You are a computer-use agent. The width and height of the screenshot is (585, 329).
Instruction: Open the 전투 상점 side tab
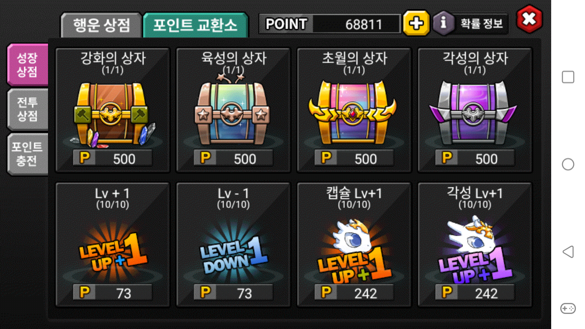coord(27,109)
